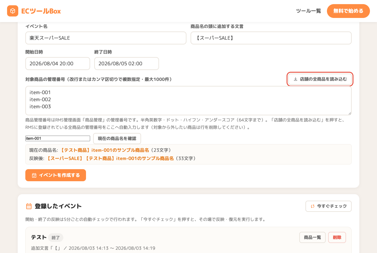Click the 対象商品の管理番号 label text

pos(99,79)
